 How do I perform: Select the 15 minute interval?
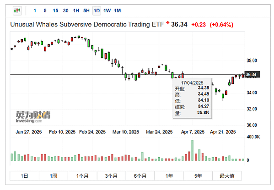(55, 11)
